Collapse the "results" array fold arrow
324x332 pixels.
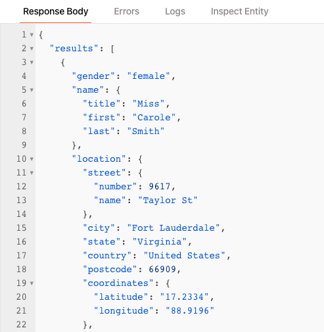coord(32,49)
